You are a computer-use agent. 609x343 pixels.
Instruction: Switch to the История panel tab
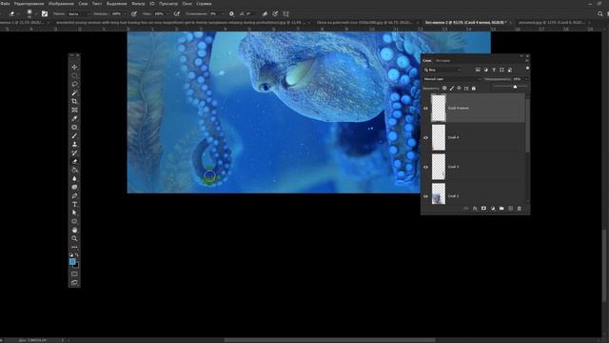click(x=442, y=61)
